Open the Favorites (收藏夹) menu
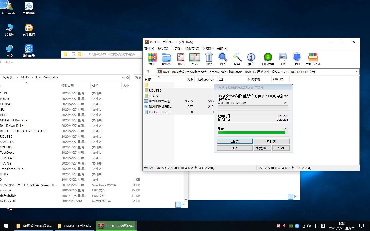Image resolution: width=370 pixels, height=231 pixels. 192,48
